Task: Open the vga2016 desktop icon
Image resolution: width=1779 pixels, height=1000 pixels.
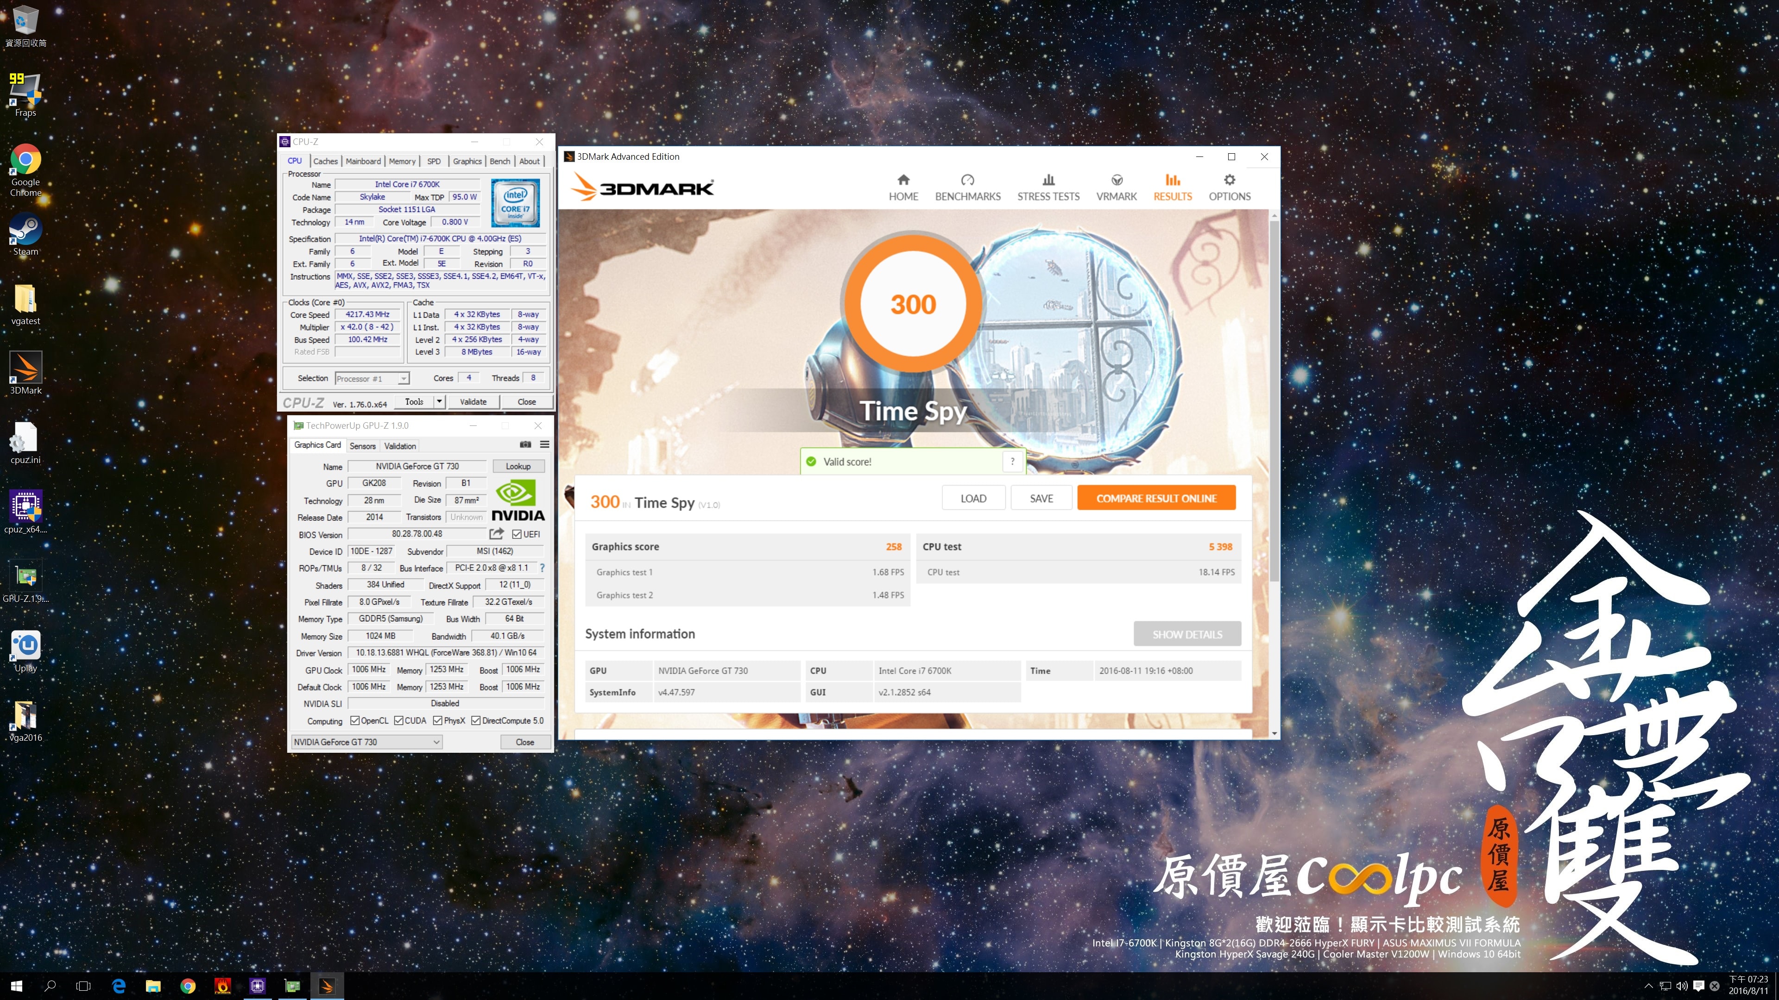Action: click(25, 720)
